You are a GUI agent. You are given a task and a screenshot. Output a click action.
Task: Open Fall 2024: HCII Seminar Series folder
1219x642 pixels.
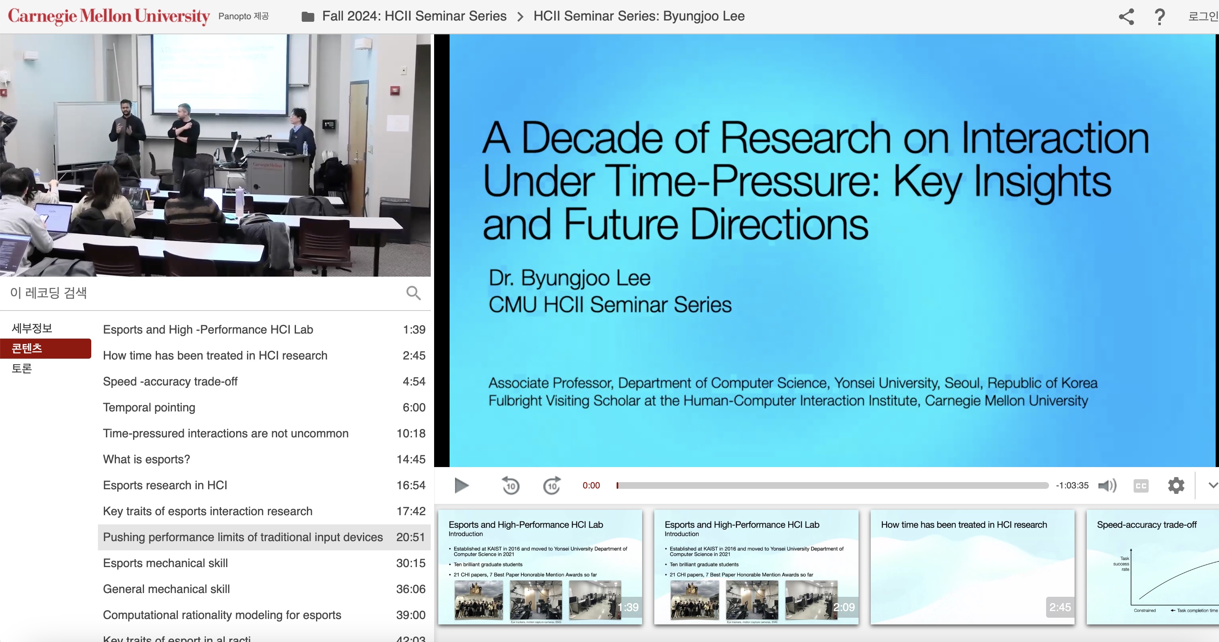pyautogui.click(x=414, y=17)
